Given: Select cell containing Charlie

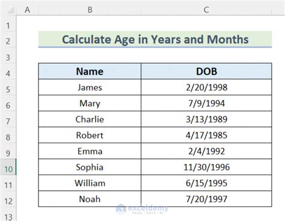Looking at the screenshot, I should [90, 119].
